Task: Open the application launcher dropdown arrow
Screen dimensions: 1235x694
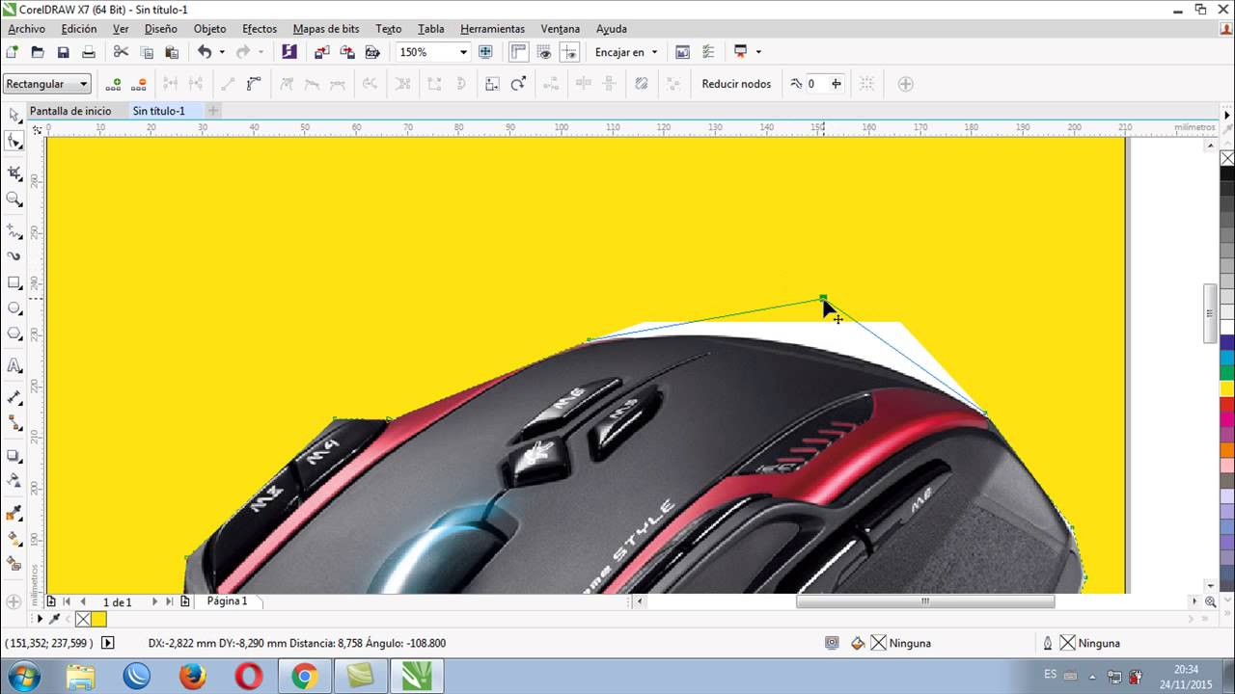Action: pos(758,52)
